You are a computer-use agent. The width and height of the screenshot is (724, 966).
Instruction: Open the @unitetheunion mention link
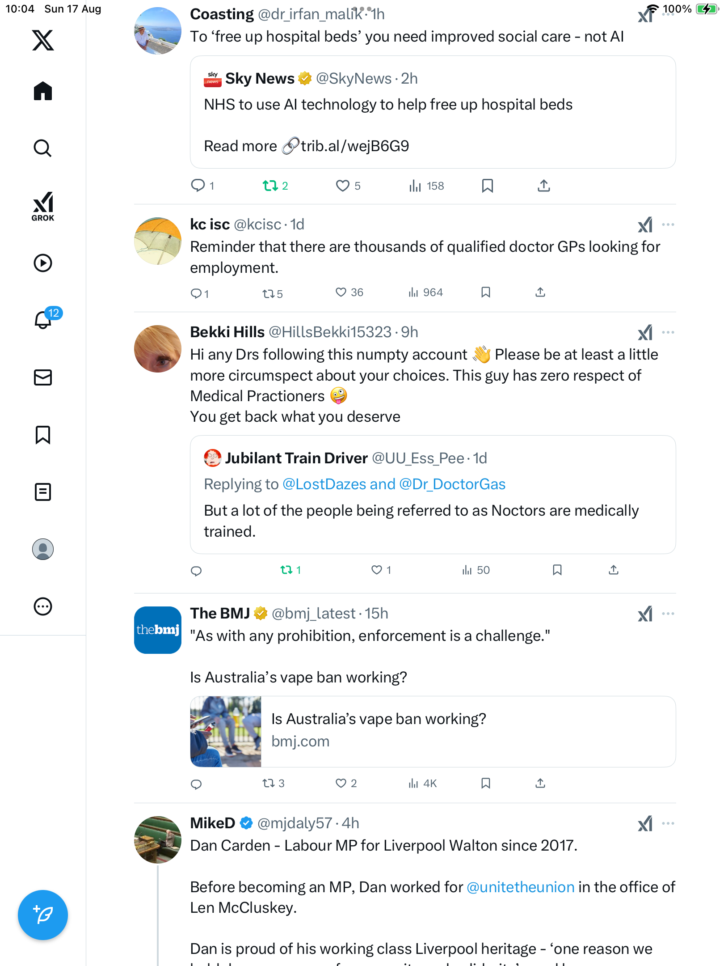click(520, 887)
